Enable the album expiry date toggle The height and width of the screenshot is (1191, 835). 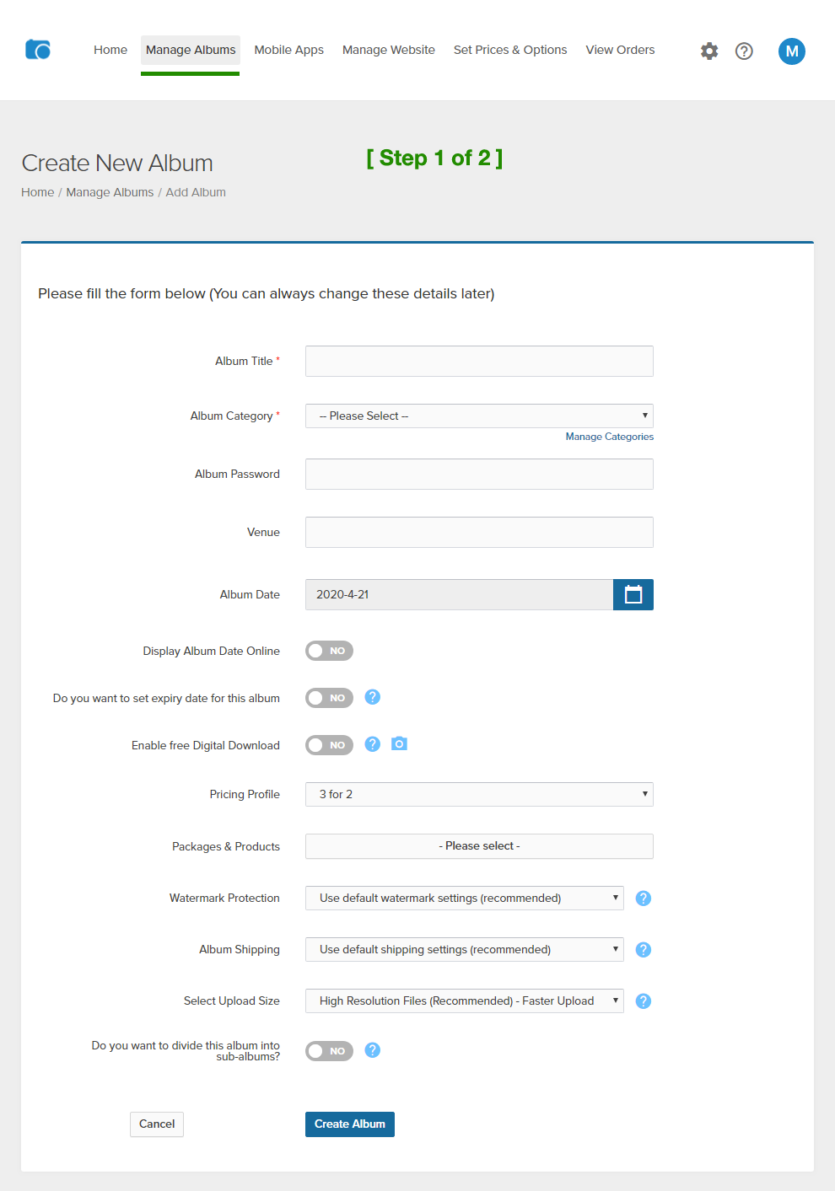coord(329,698)
